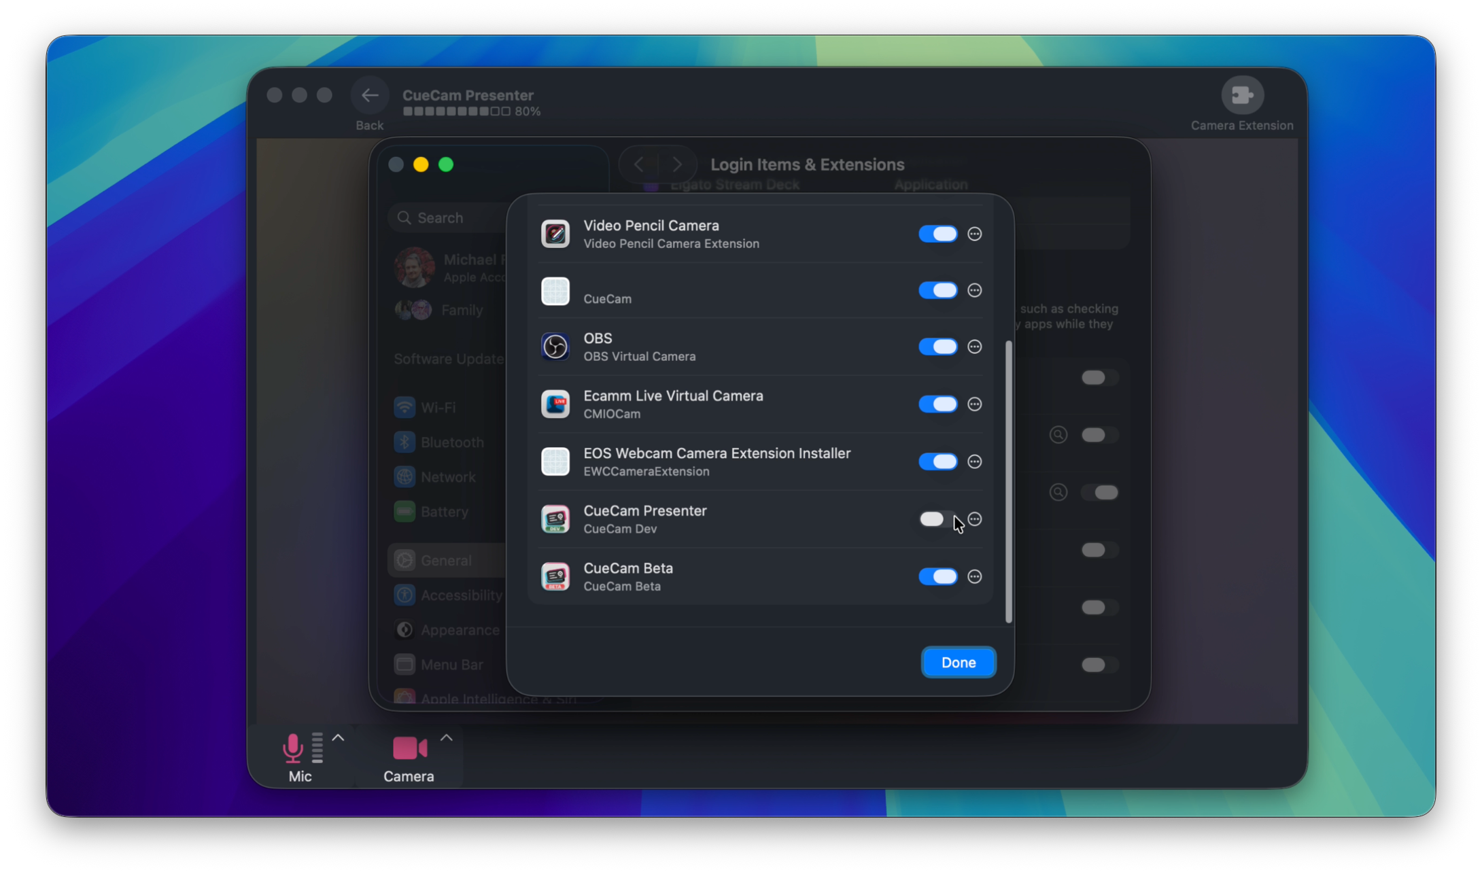This screenshot has height=874, width=1482.
Task: Open more options for CueCam Beta
Action: pos(974,577)
